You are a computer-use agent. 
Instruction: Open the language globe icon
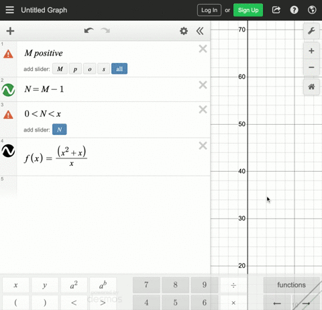312,10
